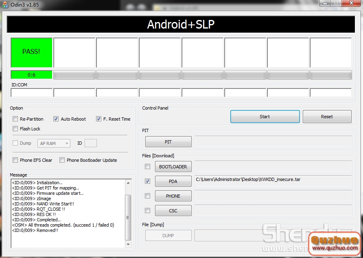This screenshot has height=258, width=363.
Task: Select the 'RQT_CLOSE !!' log line
Action: tap(38, 209)
